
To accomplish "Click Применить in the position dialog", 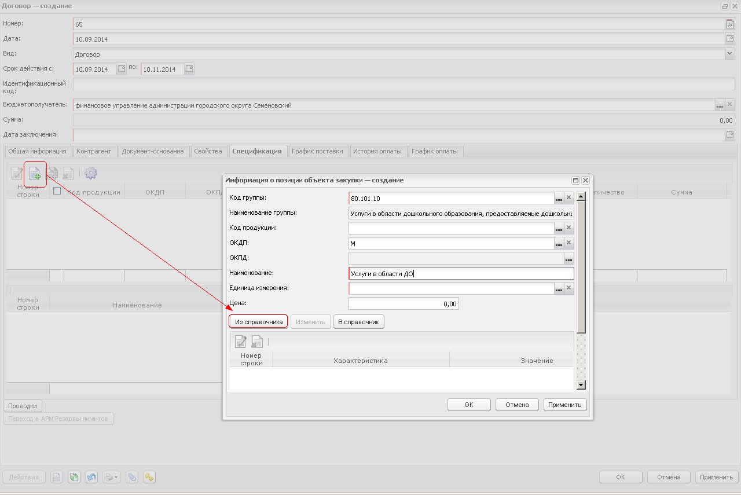I will point(564,405).
